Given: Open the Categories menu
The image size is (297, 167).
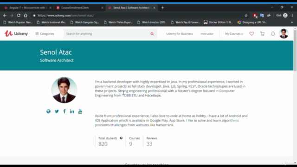Looking at the screenshot, I should click(x=45, y=34).
